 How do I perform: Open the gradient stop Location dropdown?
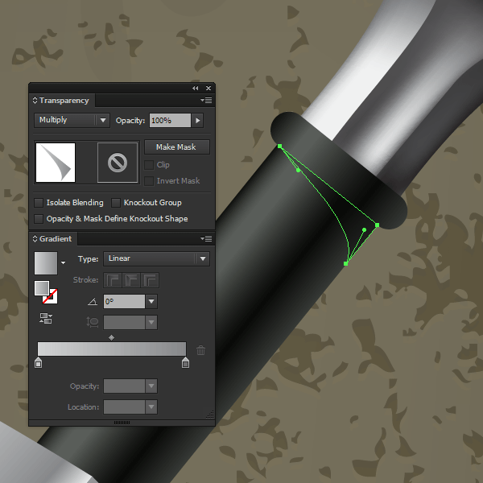151,407
